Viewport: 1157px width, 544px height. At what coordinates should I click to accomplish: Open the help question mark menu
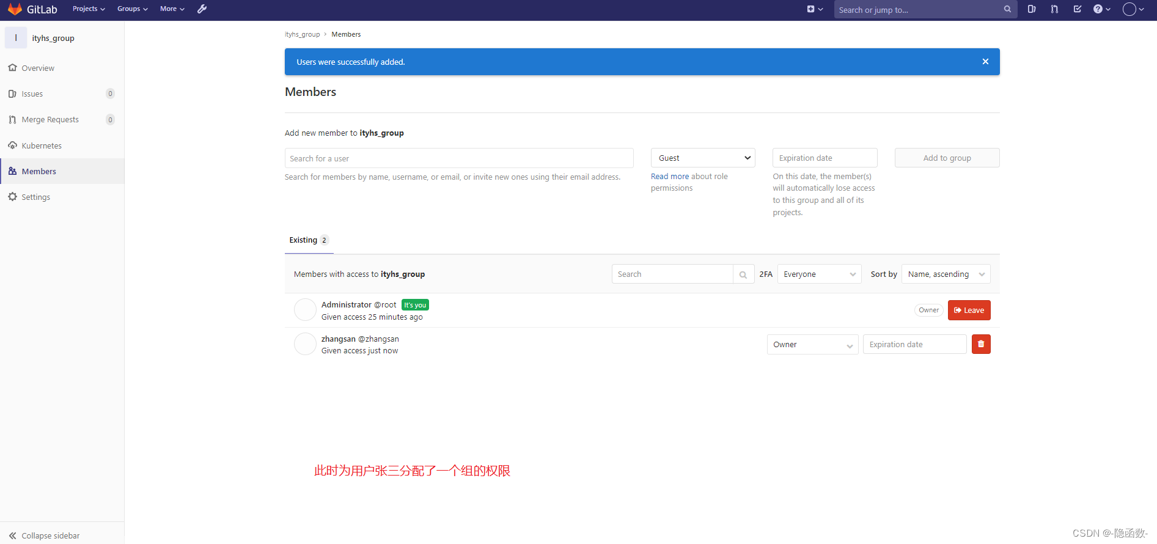tap(1101, 9)
